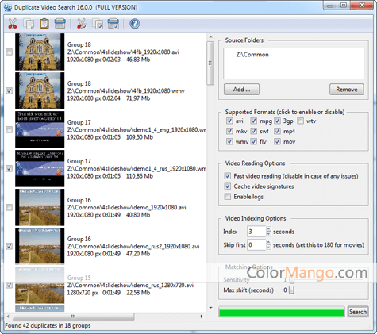This screenshot has width=377, height=334.
Task: Toggle the mkv format checkbox
Action: click(229, 131)
